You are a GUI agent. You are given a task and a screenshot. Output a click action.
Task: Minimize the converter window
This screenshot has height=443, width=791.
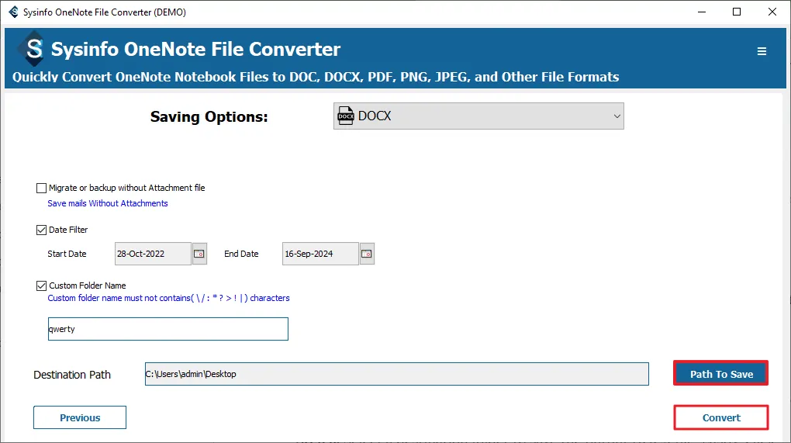click(x=701, y=12)
